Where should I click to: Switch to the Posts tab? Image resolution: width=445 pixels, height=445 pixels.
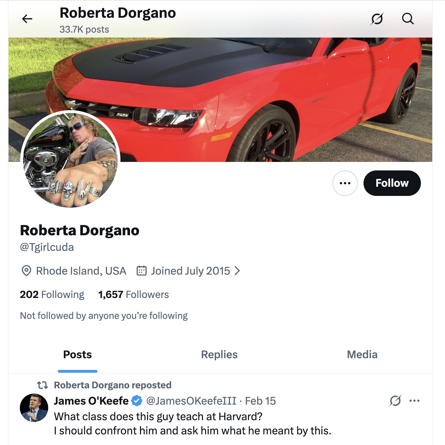(x=77, y=355)
